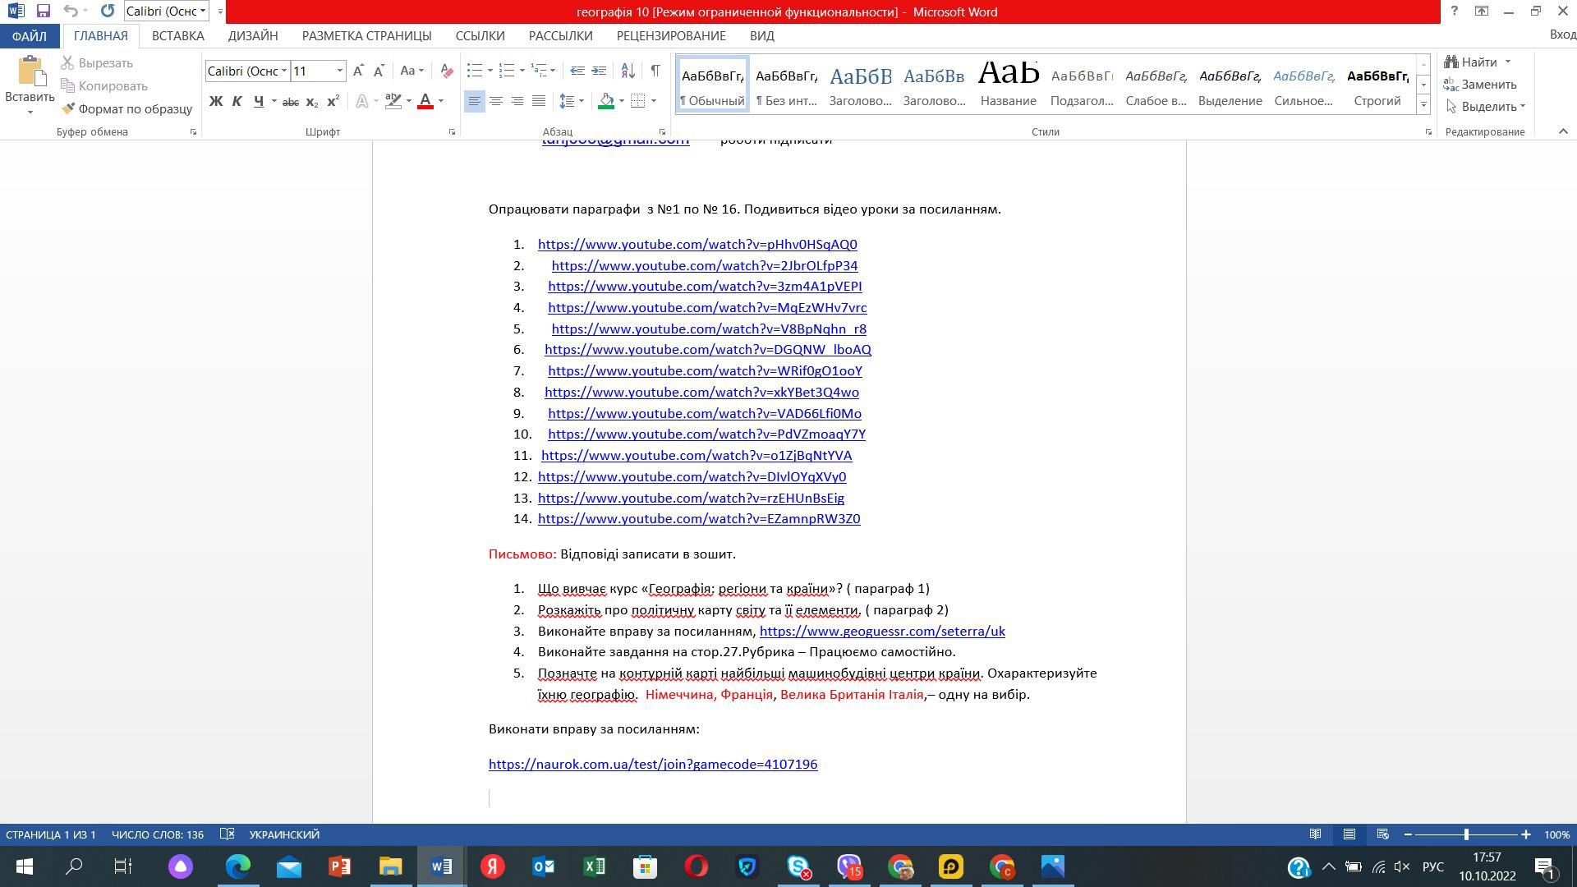Switch to the РЕЦЕНЗИРОВАНИЕ tab
Viewport: 1577px width, 887px height.
tap(671, 36)
